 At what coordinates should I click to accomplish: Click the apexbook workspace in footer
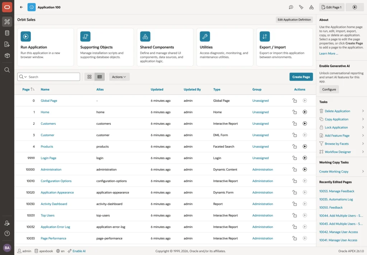point(44,251)
